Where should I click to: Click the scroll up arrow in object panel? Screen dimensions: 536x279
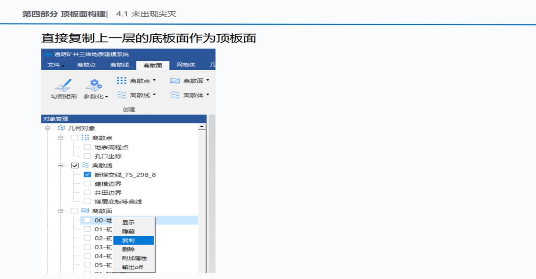(202, 127)
